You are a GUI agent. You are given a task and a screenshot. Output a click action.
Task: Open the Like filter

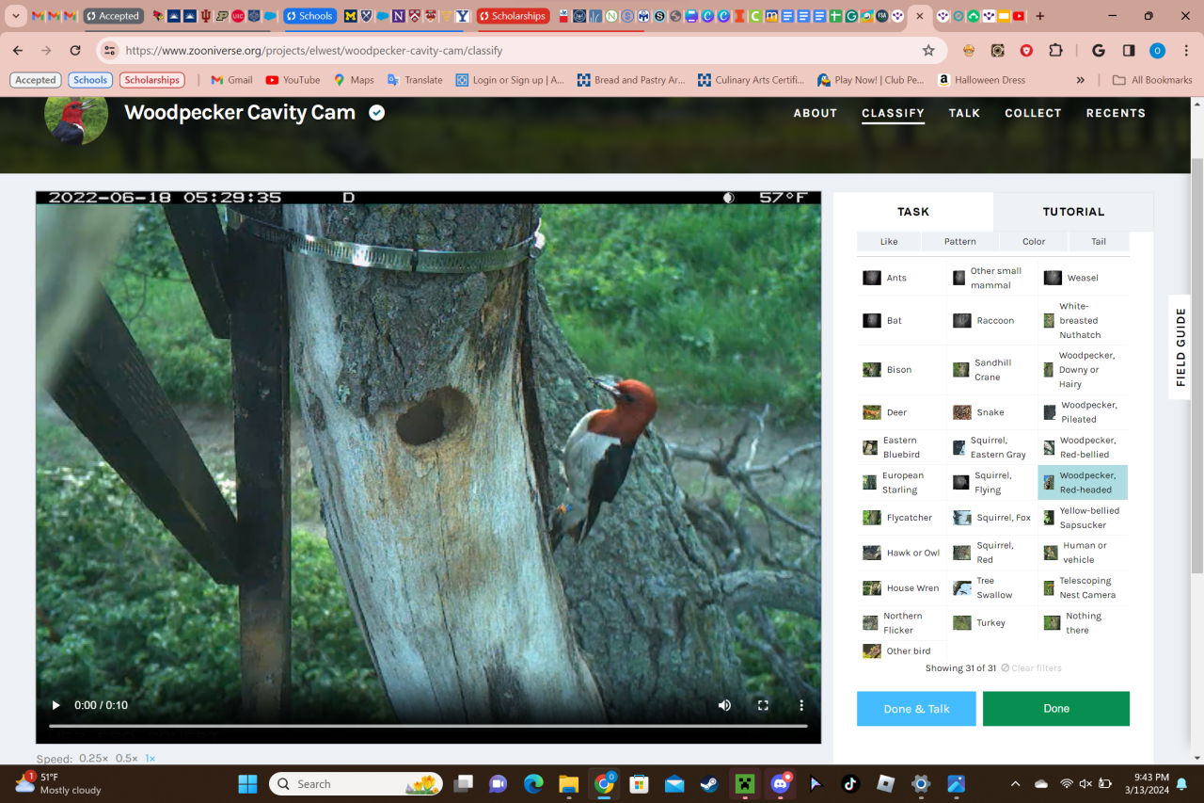pyautogui.click(x=889, y=242)
